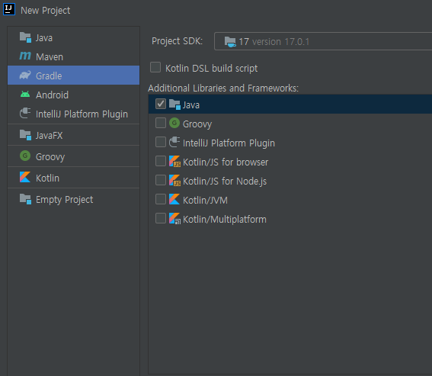Select Gradle project type
Viewport: 432px width, 376px height.
pos(74,76)
